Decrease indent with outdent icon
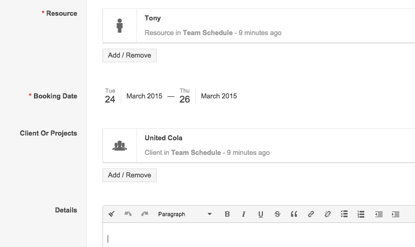415x247 pixels. [379, 214]
